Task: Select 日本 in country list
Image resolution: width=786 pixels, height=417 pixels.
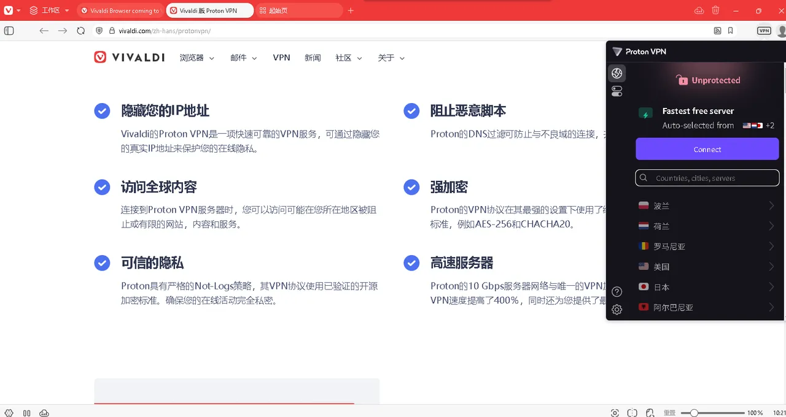Action: [x=707, y=287]
